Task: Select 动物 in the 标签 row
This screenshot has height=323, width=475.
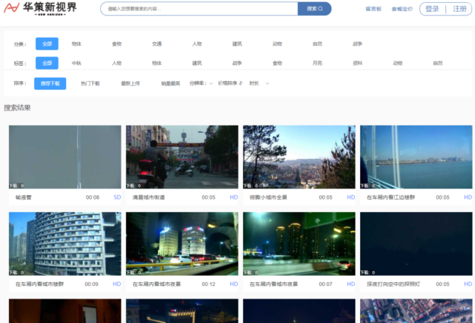Action: [x=398, y=63]
